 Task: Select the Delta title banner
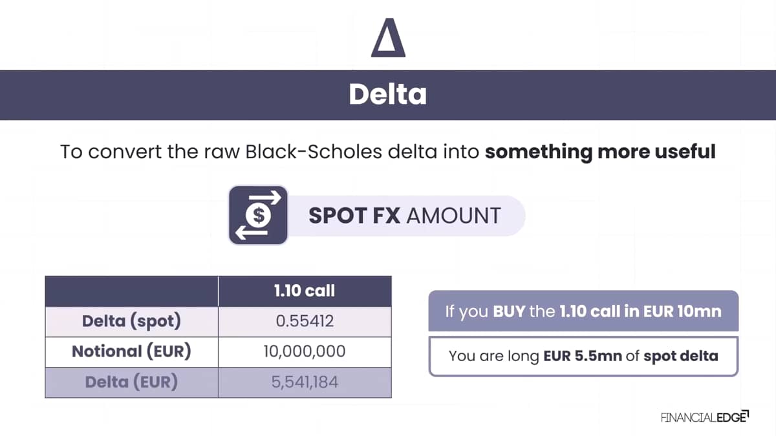pos(388,94)
